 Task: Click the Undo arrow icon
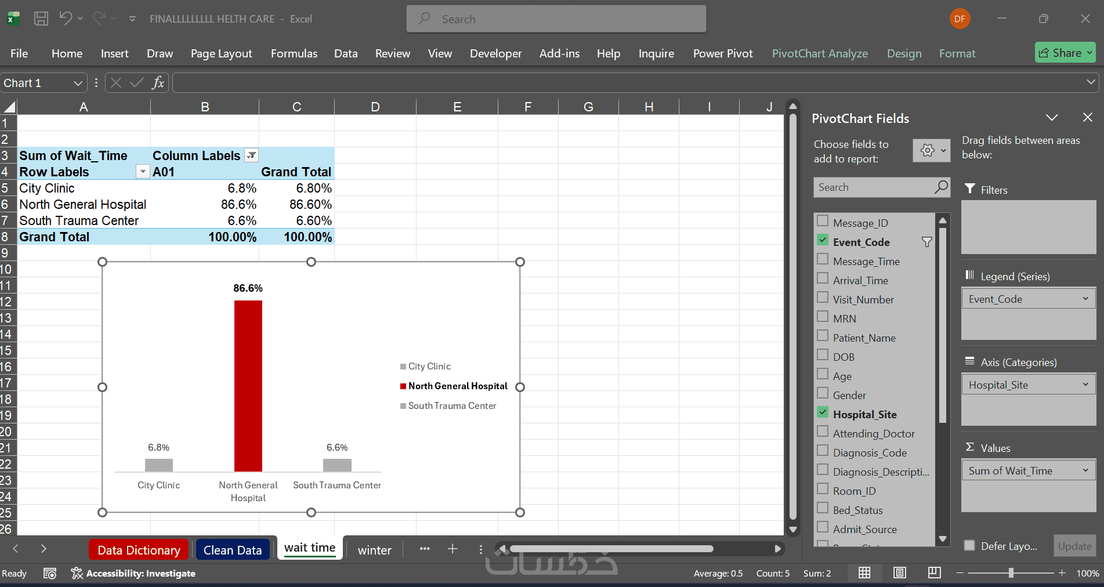coord(66,19)
